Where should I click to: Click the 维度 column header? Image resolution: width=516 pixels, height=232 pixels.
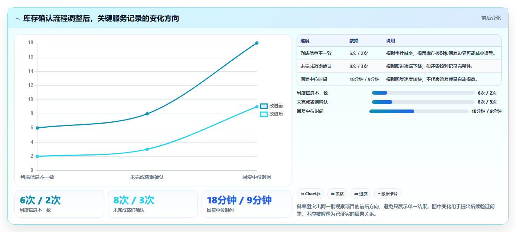305,41
